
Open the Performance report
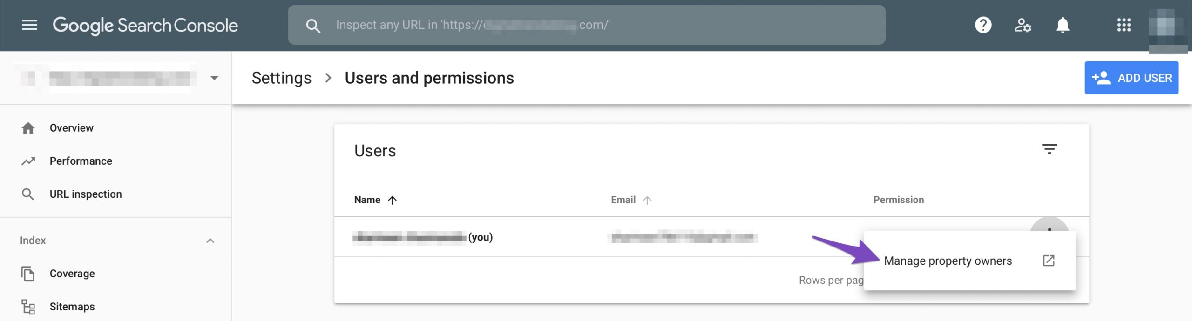[x=81, y=161]
